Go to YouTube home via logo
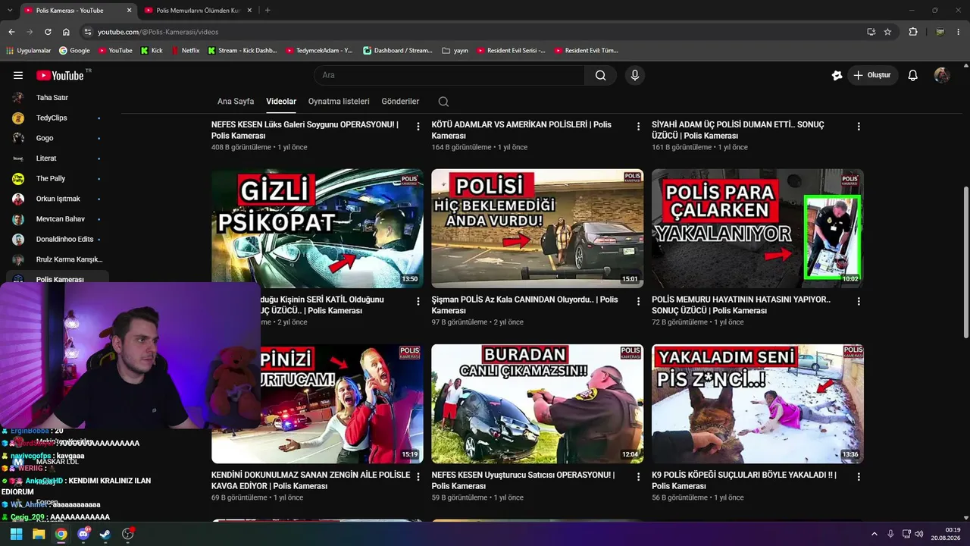Viewport: 970px width, 546px height. [x=61, y=75]
